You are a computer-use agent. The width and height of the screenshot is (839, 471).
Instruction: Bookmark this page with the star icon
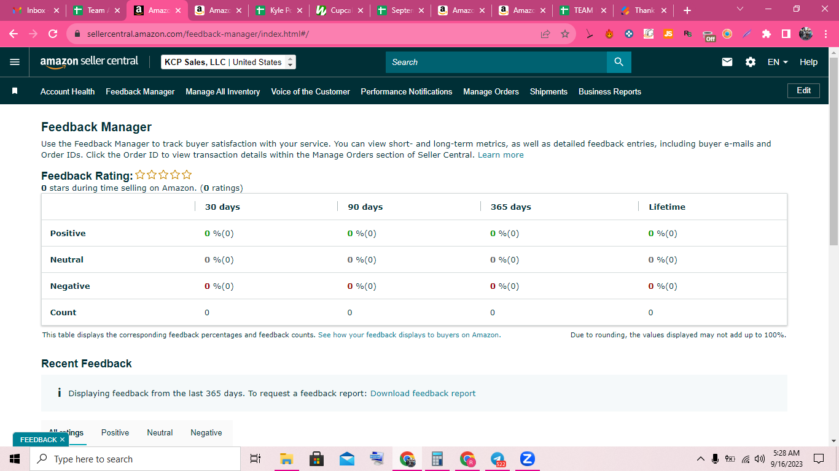click(565, 34)
